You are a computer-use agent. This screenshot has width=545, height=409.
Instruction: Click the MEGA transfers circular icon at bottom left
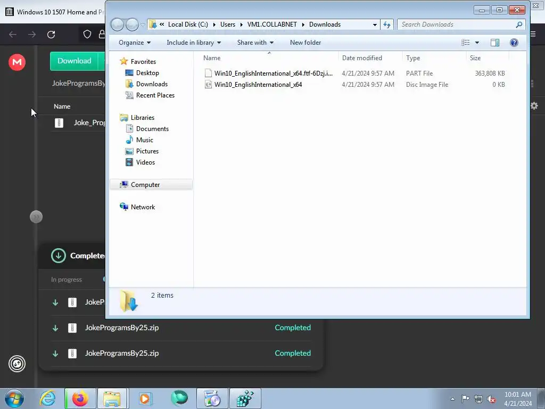[x=16, y=364]
